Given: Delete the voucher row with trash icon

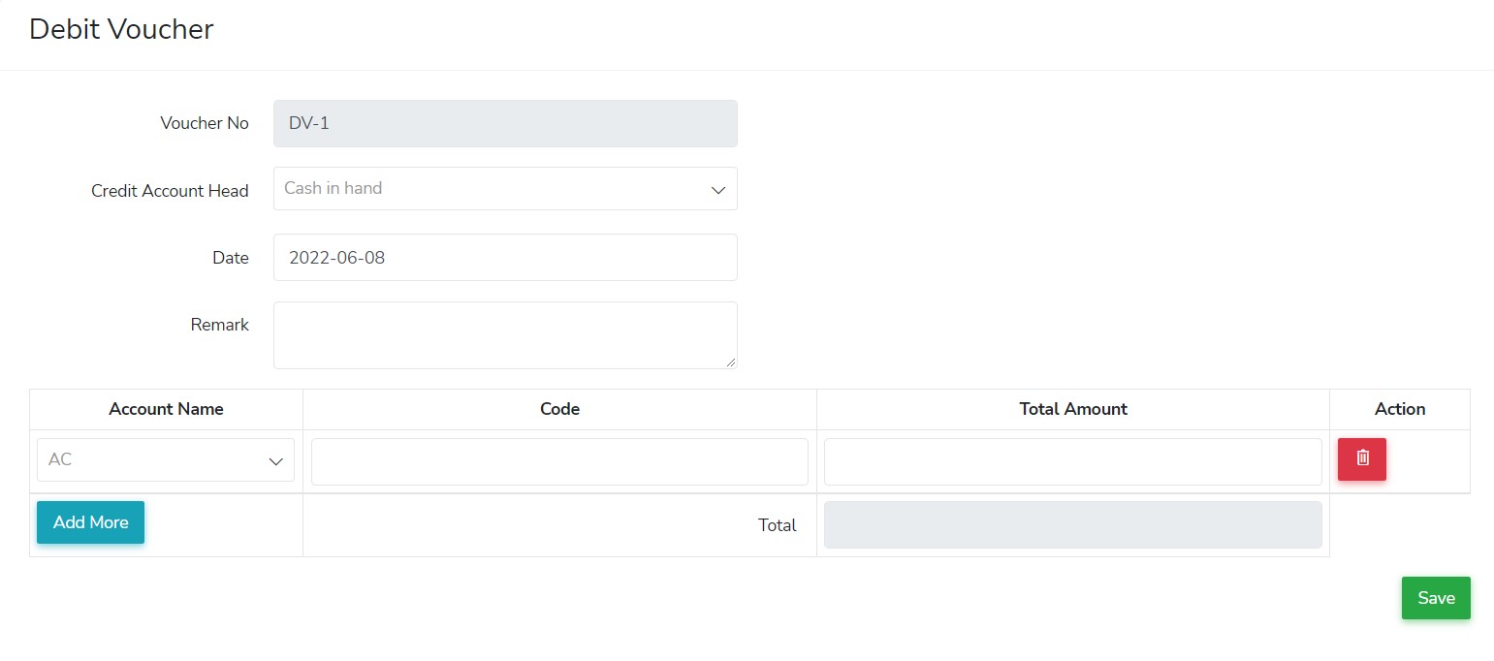Looking at the screenshot, I should [x=1361, y=458].
